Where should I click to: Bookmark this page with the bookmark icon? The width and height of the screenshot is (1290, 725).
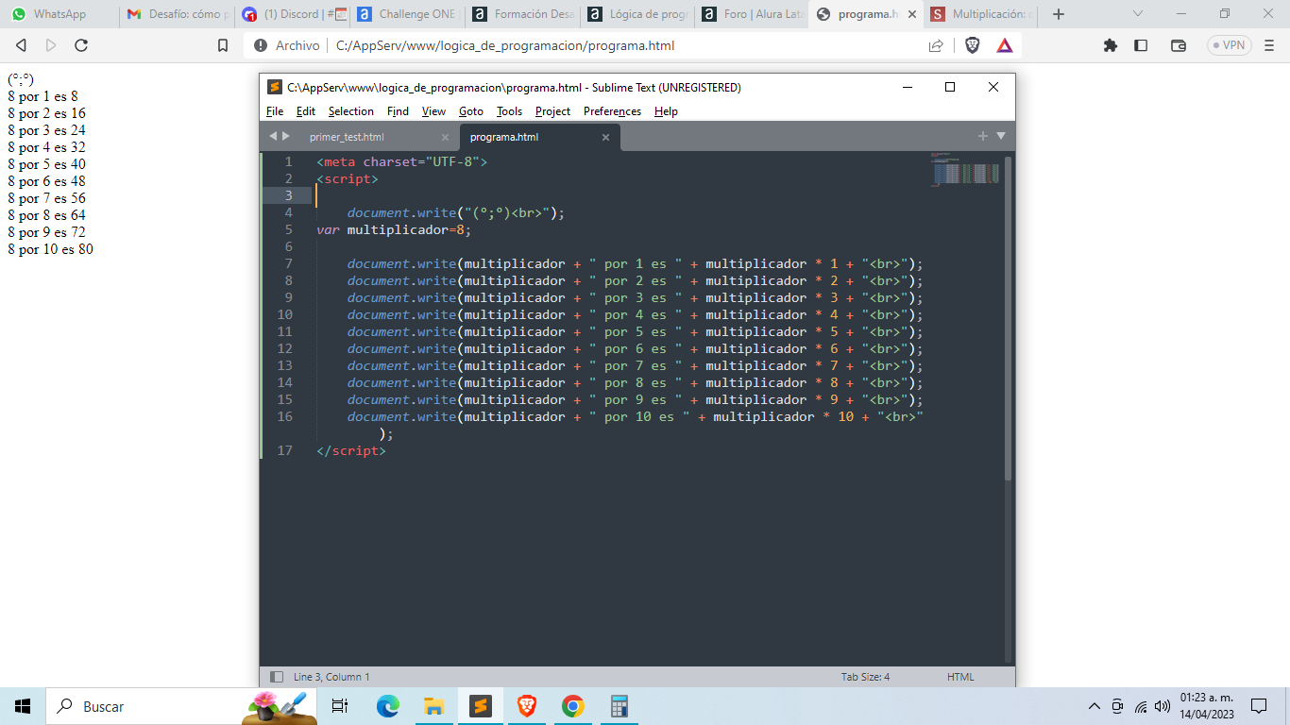click(223, 45)
